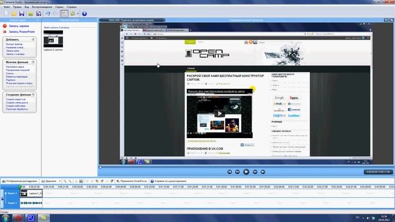Zoom out on the timeline
The height and width of the screenshot is (222, 395).
pyautogui.click(x=70, y=181)
